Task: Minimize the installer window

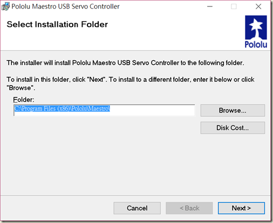Action: 210,6
